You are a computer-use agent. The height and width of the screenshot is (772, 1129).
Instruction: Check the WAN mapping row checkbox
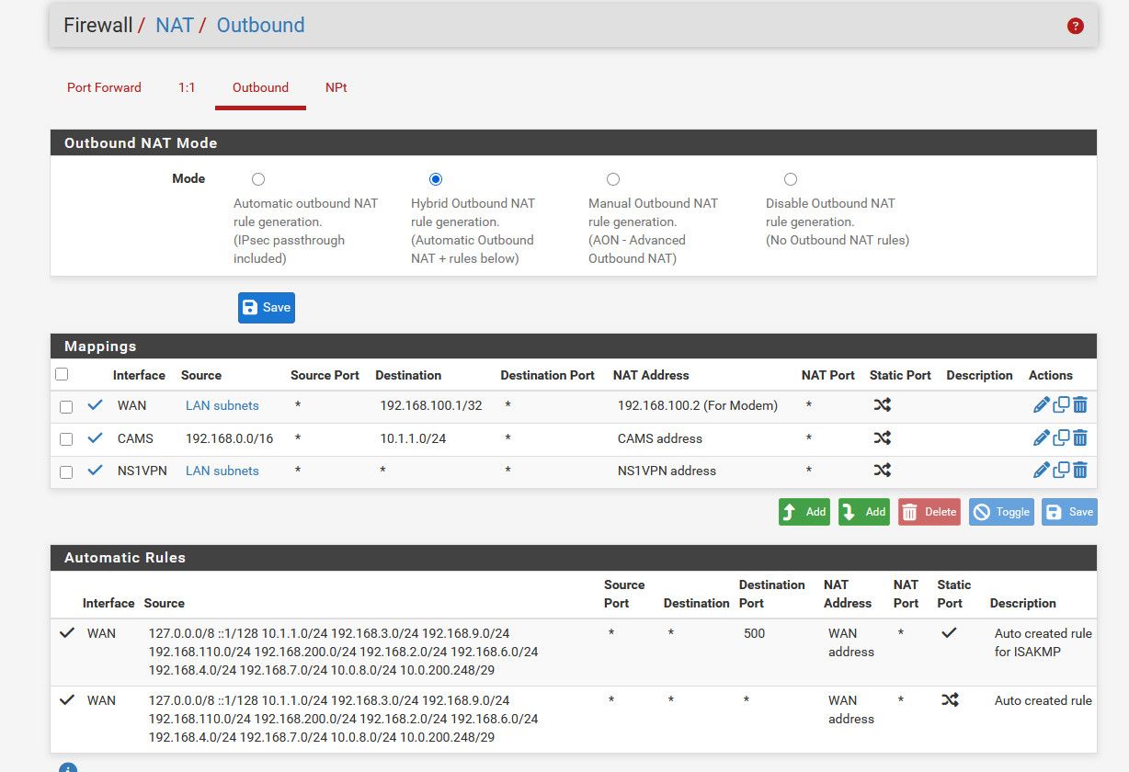click(66, 407)
